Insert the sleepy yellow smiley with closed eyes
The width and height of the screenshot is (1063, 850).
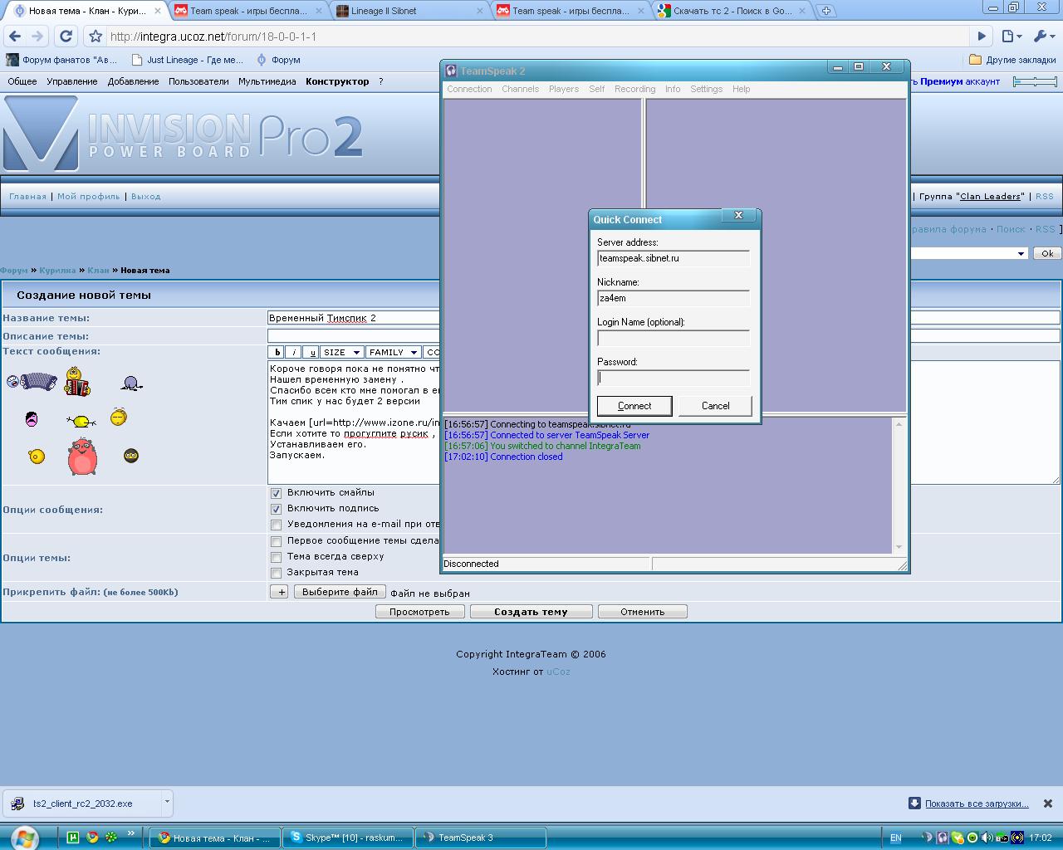119,417
